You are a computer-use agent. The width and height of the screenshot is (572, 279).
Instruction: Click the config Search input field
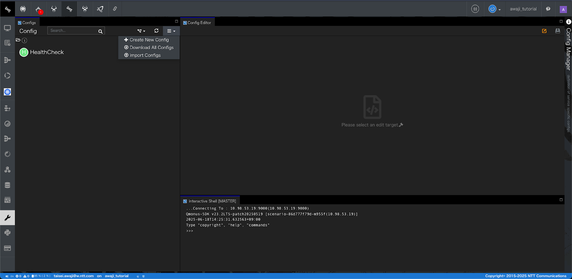click(73, 31)
